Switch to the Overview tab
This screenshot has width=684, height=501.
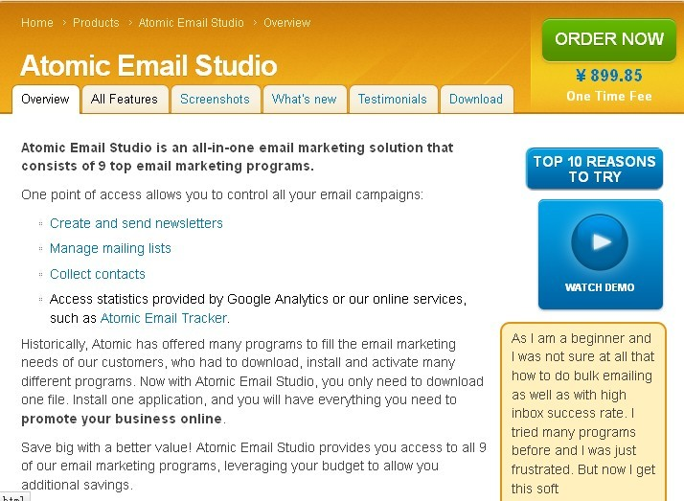[x=46, y=100]
